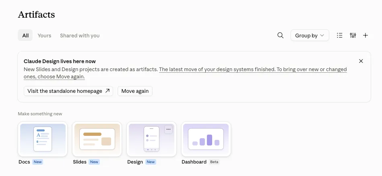Open the three-dot menu on Design card
The image size is (382, 176).
point(168,129)
